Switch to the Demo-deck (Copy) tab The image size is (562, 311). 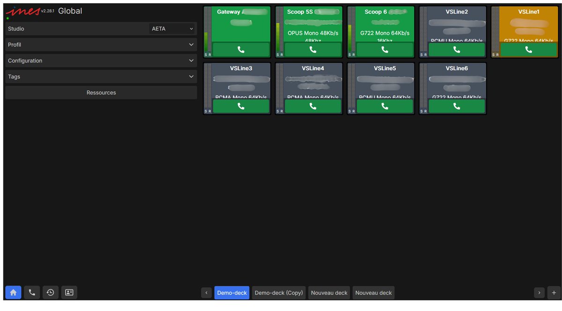click(279, 293)
